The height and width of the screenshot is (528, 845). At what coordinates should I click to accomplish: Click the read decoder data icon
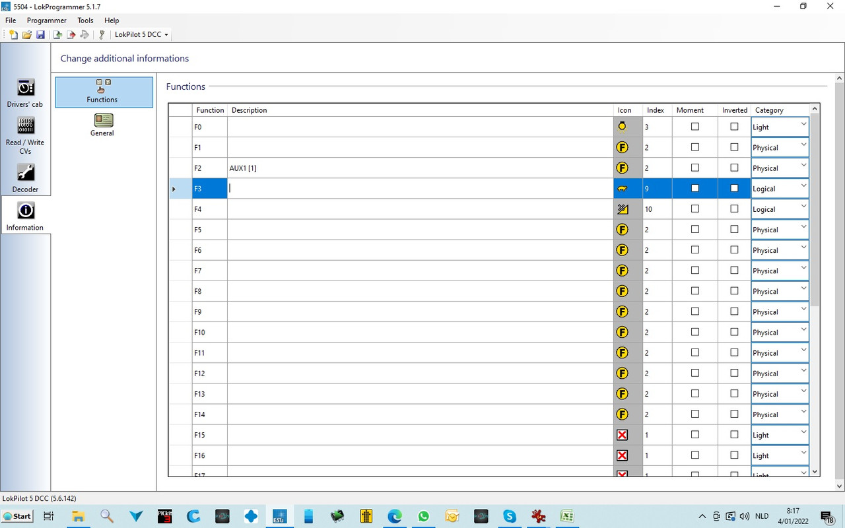pyautogui.click(x=58, y=34)
